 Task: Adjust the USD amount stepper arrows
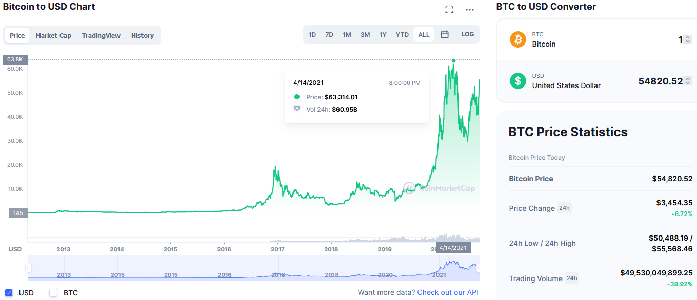point(688,81)
